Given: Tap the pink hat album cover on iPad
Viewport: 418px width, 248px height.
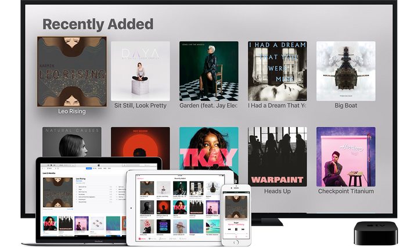Looking at the screenshot, I should click(x=180, y=227).
